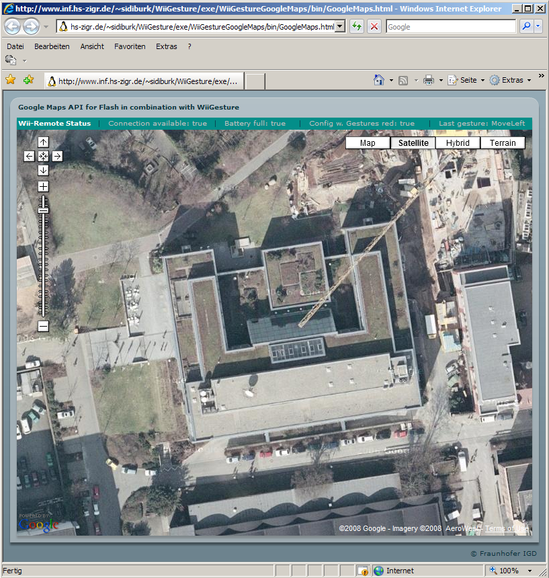
Task: Zoom in using the plus icon
Action: [43, 186]
